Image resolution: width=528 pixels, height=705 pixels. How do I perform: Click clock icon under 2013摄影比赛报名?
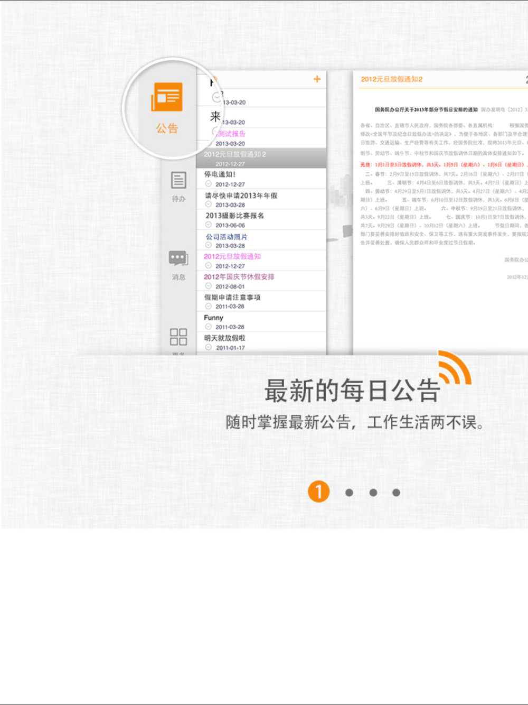pos(209,225)
